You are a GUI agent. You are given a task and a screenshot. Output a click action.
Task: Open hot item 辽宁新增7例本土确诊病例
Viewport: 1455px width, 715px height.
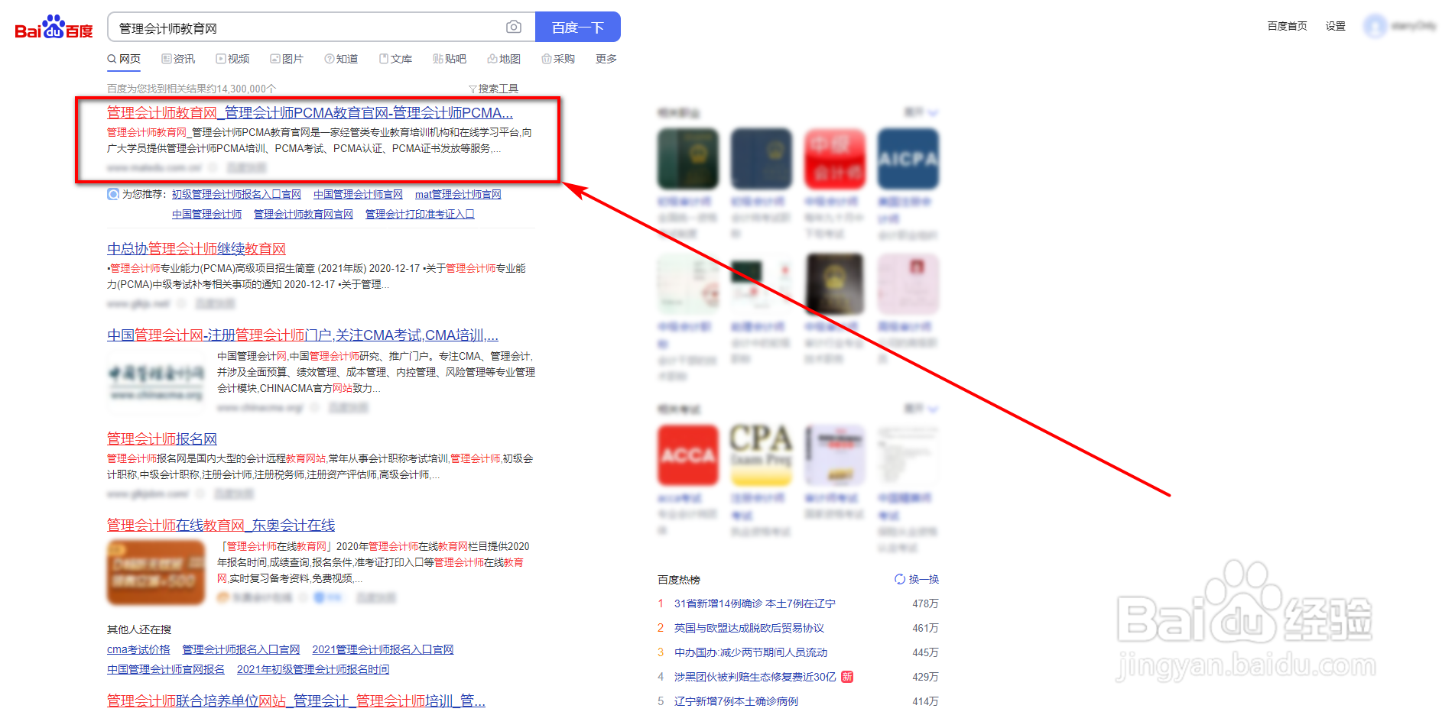point(736,701)
